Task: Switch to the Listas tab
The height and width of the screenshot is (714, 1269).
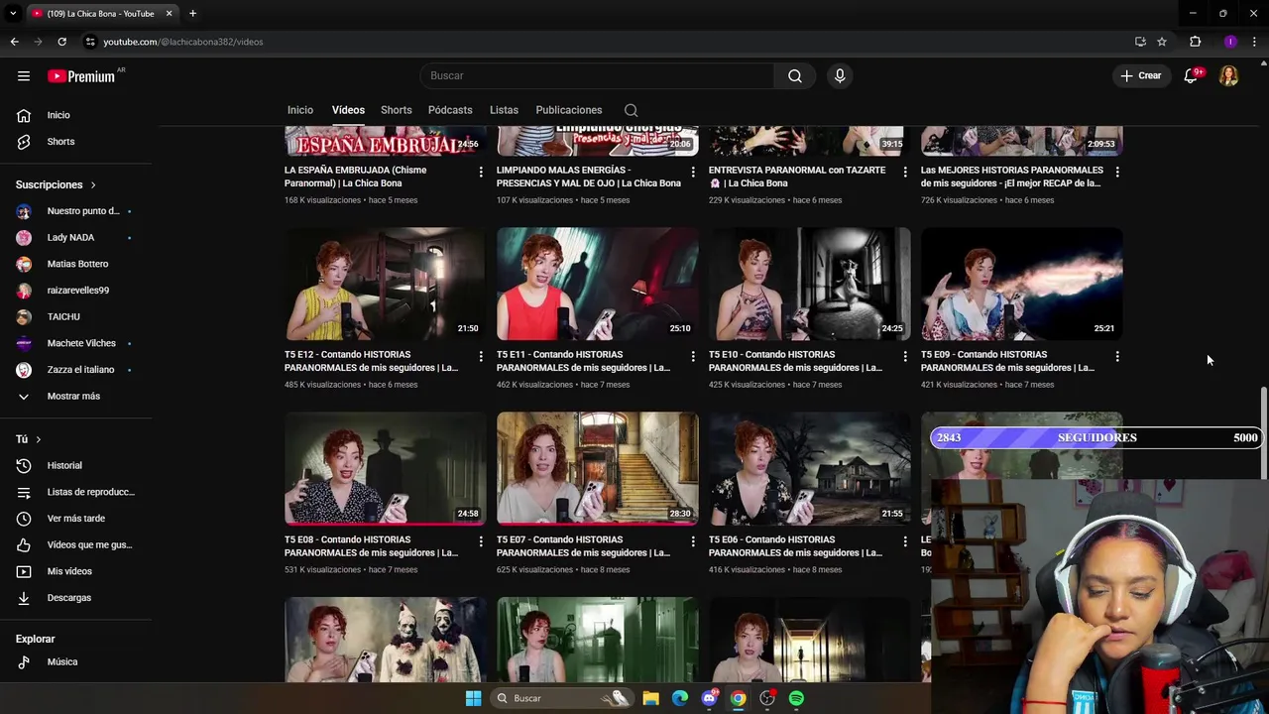Action: 504,110
